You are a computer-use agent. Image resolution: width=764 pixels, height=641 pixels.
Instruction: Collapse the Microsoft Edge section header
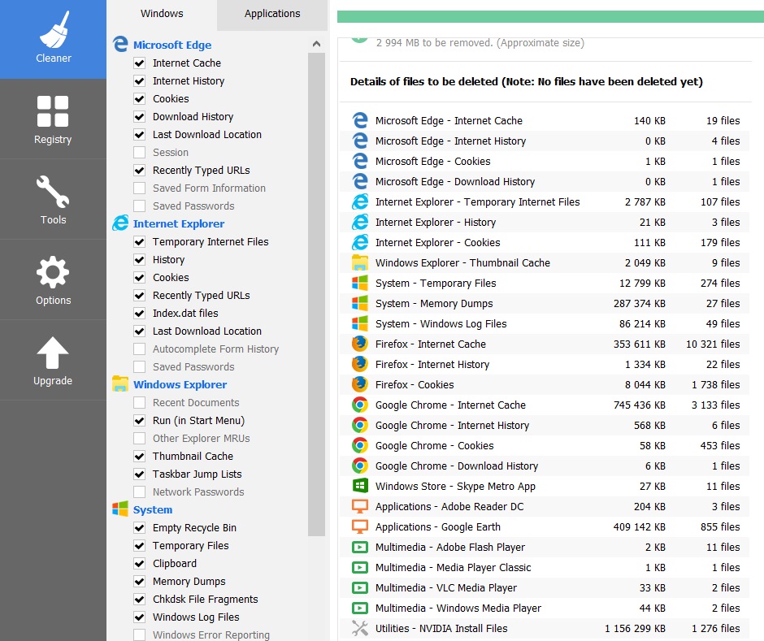[171, 45]
